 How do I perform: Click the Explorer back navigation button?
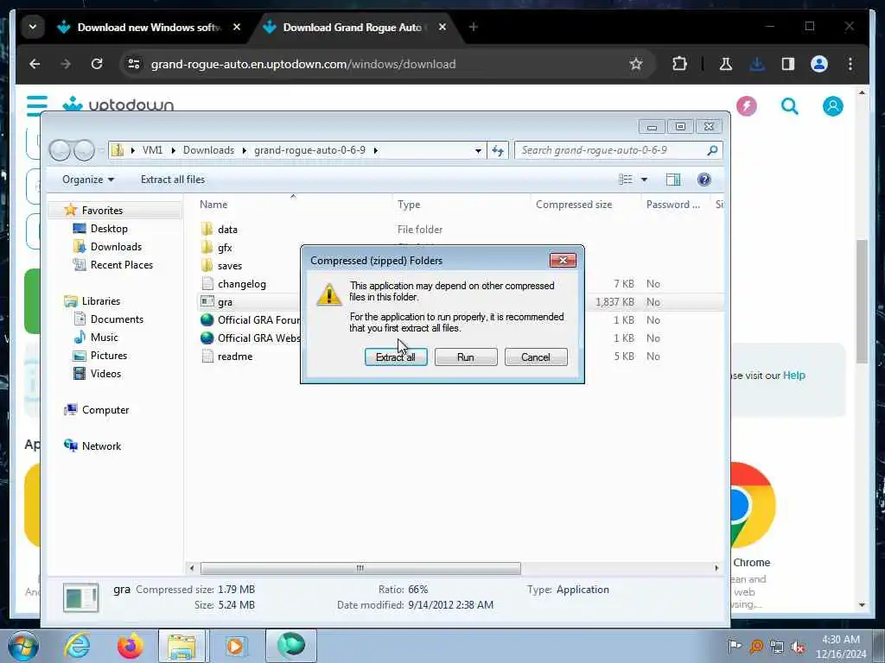60,150
